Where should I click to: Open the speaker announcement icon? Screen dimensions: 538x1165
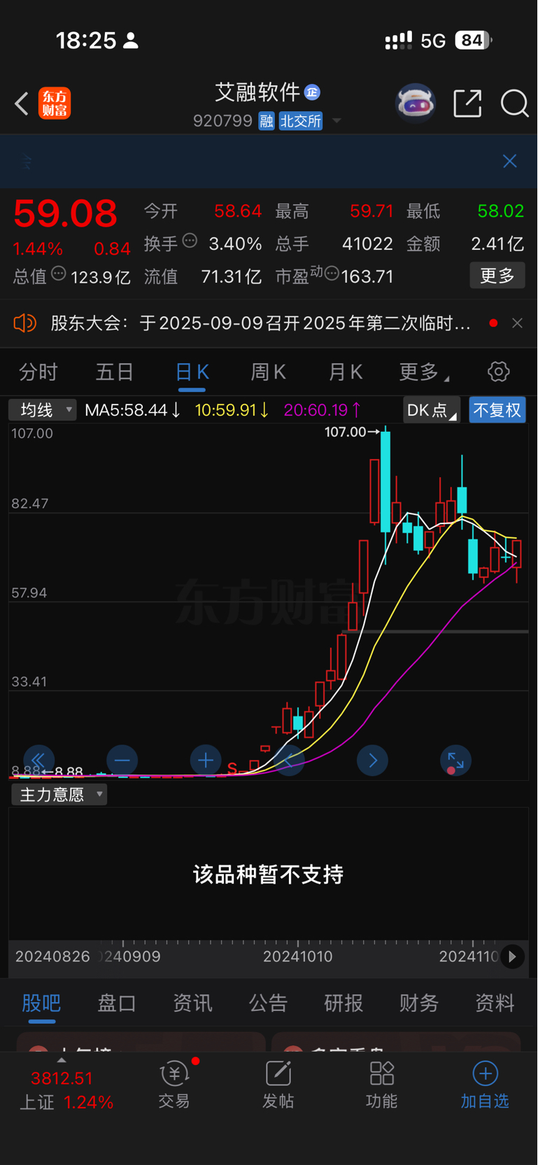24,323
